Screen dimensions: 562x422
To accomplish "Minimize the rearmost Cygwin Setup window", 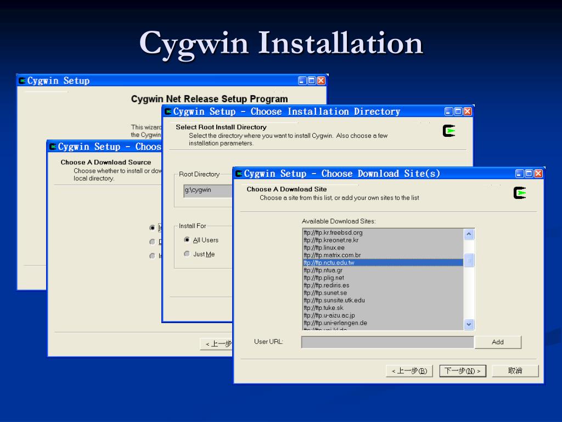I will (x=302, y=81).
